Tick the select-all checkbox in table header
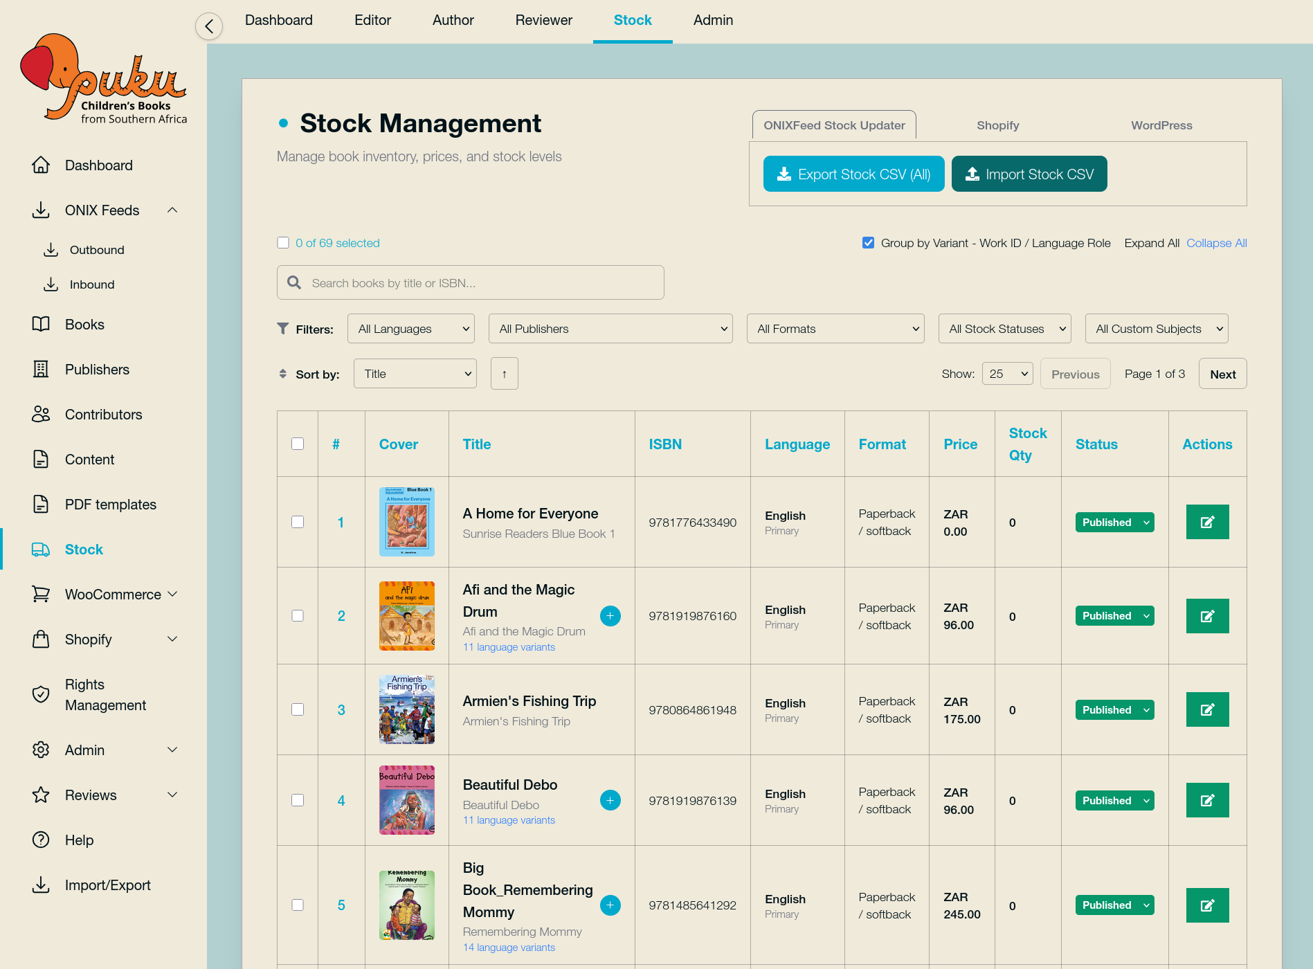This screenshot has height=969, width=1313. pos(298,444)
